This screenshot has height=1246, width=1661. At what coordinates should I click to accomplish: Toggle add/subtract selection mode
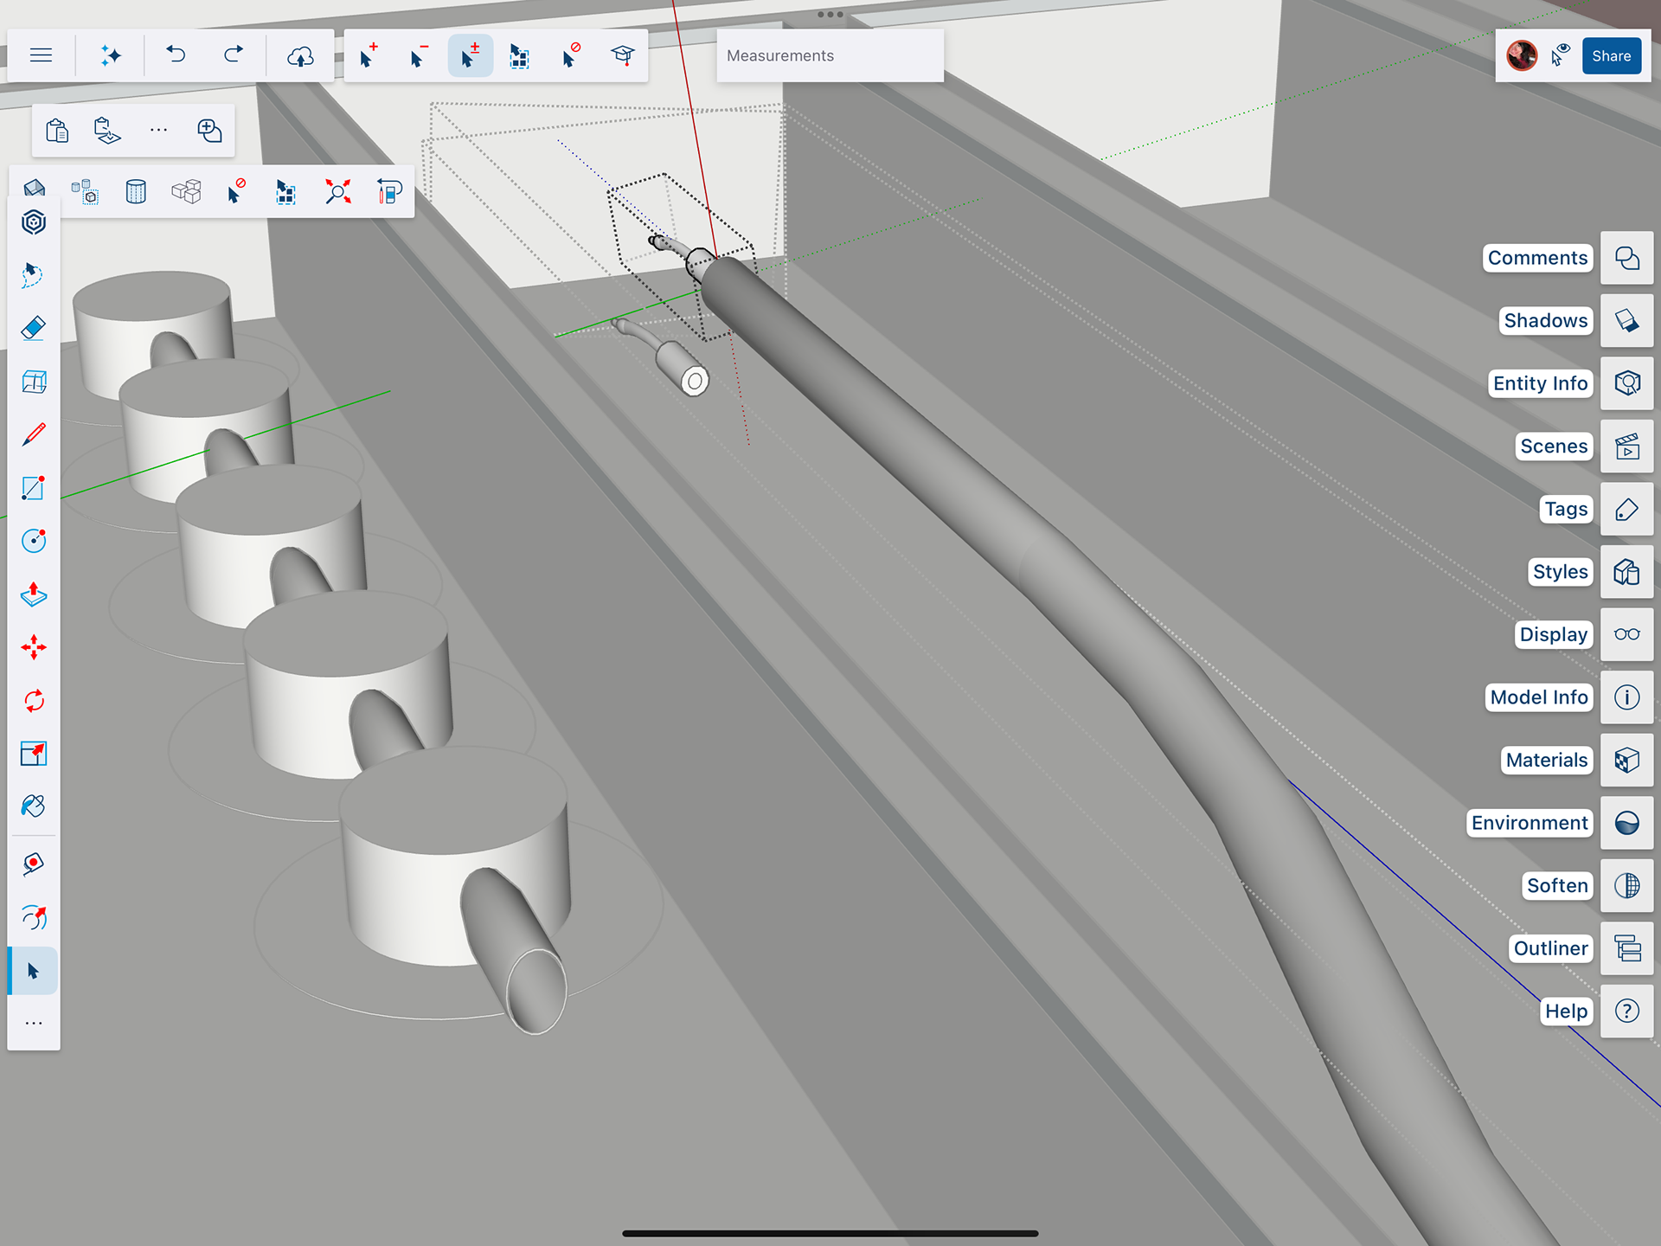(x=470, y=56)
